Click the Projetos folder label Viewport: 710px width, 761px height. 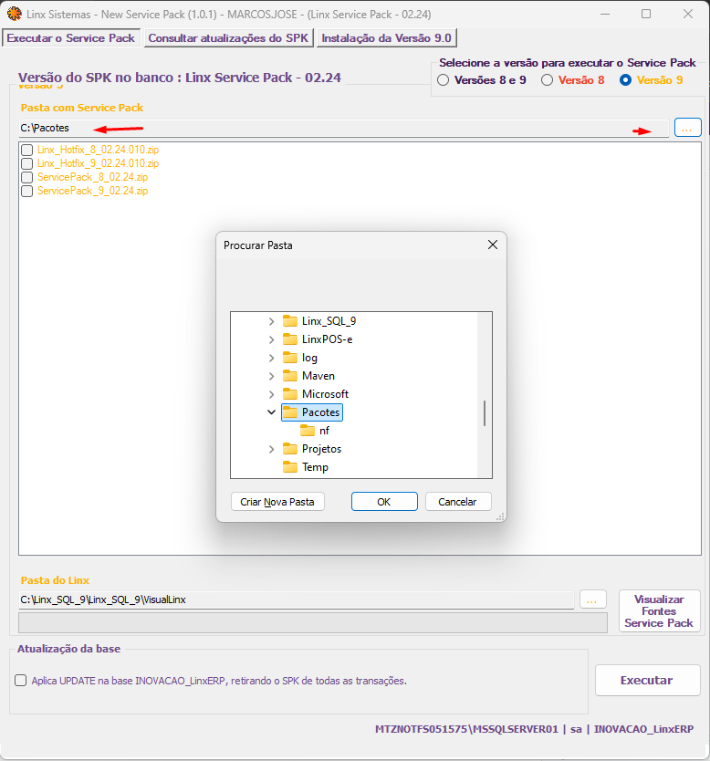[321, 449]
